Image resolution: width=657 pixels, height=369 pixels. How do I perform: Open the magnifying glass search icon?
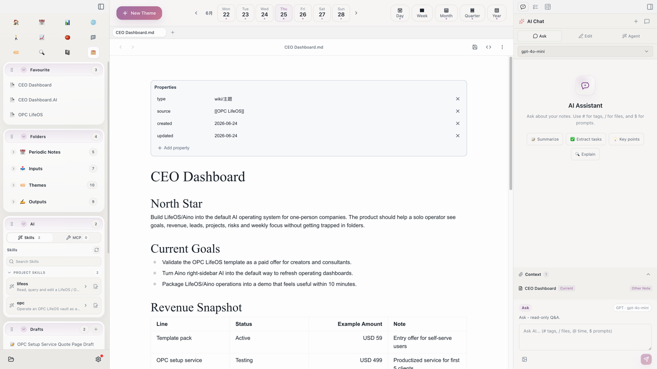click(x=42, y=52)
